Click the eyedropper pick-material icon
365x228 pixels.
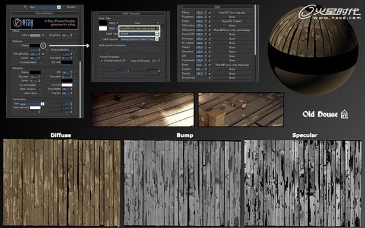point(26,7)
